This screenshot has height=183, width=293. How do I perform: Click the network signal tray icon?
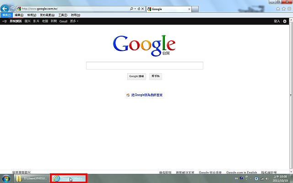(262, 179)
